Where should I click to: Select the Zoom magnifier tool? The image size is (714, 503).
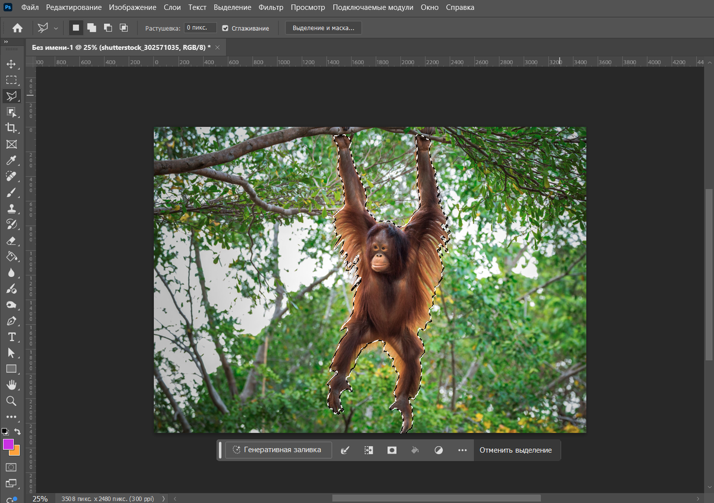click(11, 401)
